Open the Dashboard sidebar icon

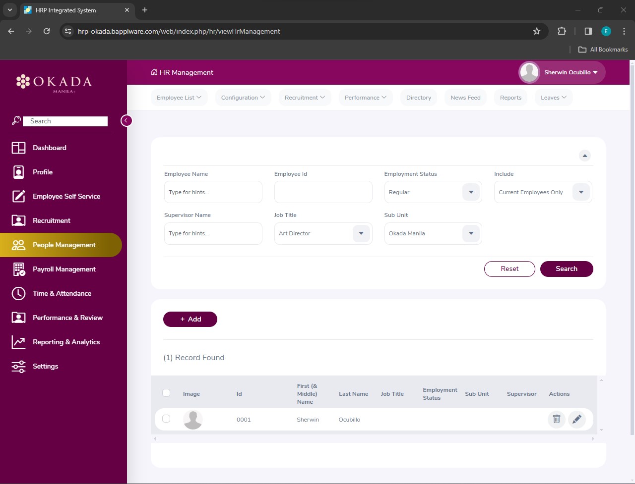coord(18,148)
